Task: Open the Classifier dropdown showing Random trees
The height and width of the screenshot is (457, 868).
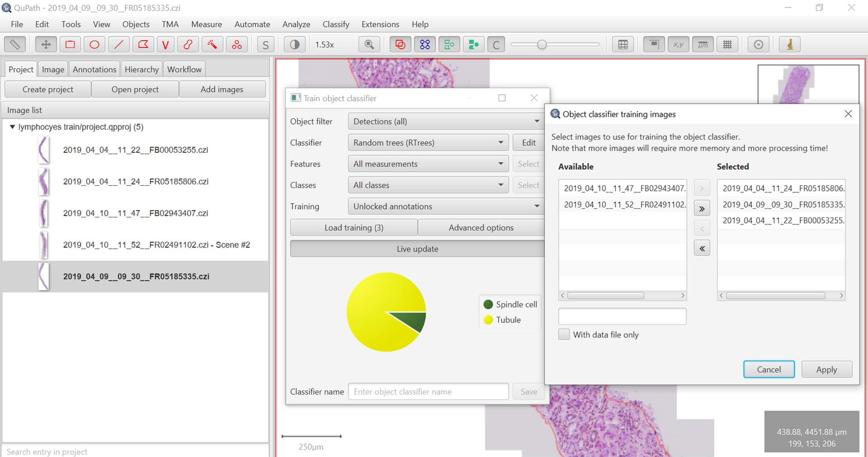Action: pyautogui.click(x=428, y=142)
